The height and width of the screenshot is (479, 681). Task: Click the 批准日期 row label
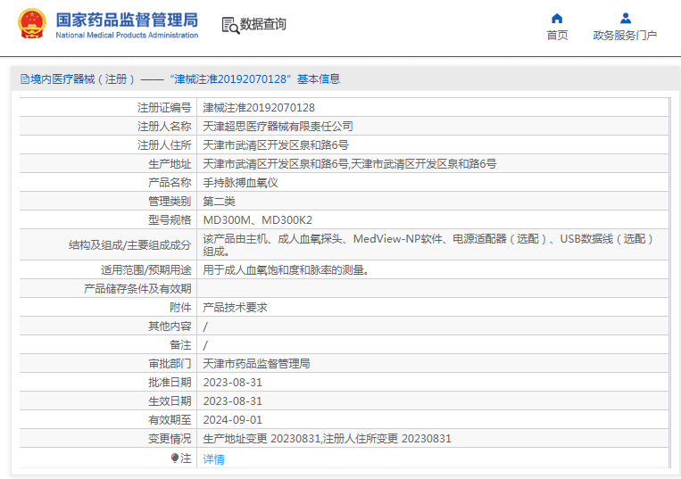pos(170,383)
